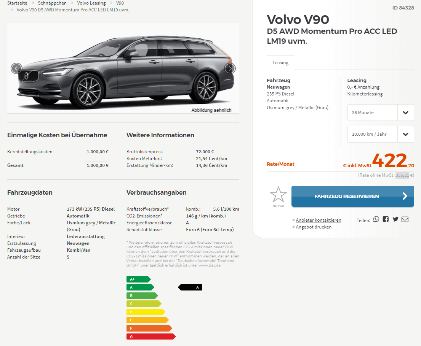
Task: Click the C efficiency class bar
Action: 144,304
